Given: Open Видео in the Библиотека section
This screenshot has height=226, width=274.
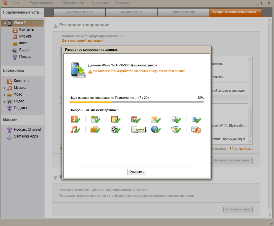Looking at the screenshot, I should click(19, 101).
